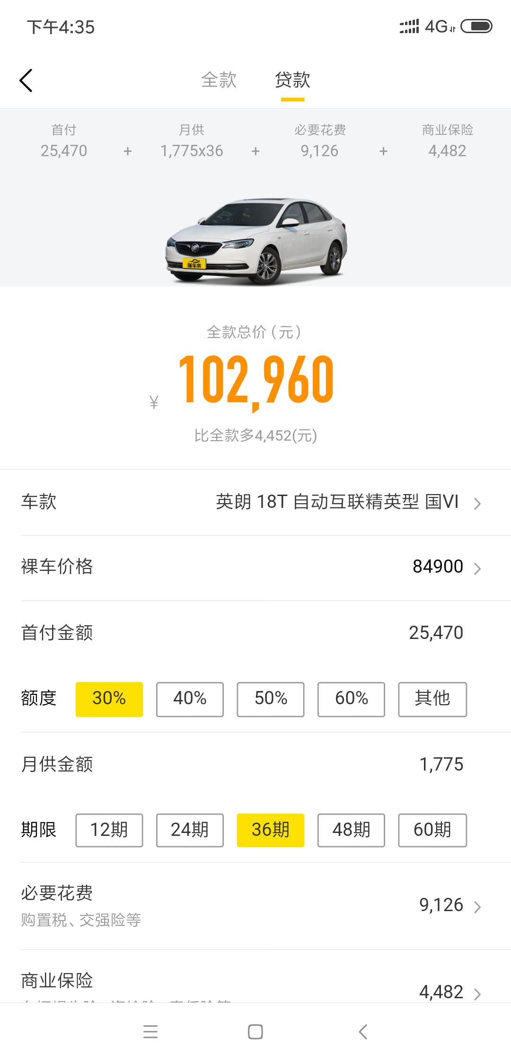Select 30% down payment option
The width and height of the screenshot is (511, 1064).
(x=109, y=699)
